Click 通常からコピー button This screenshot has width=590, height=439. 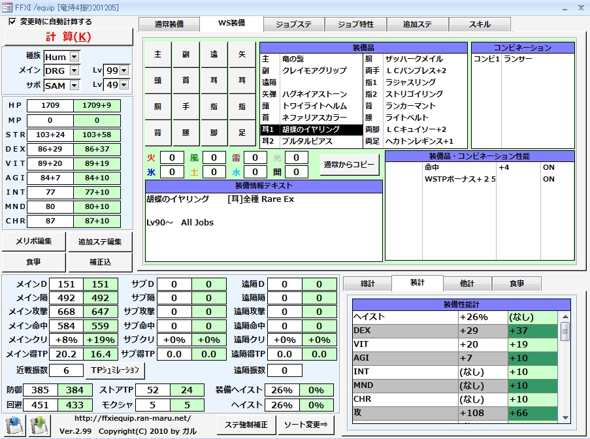(x=349, y=165)
